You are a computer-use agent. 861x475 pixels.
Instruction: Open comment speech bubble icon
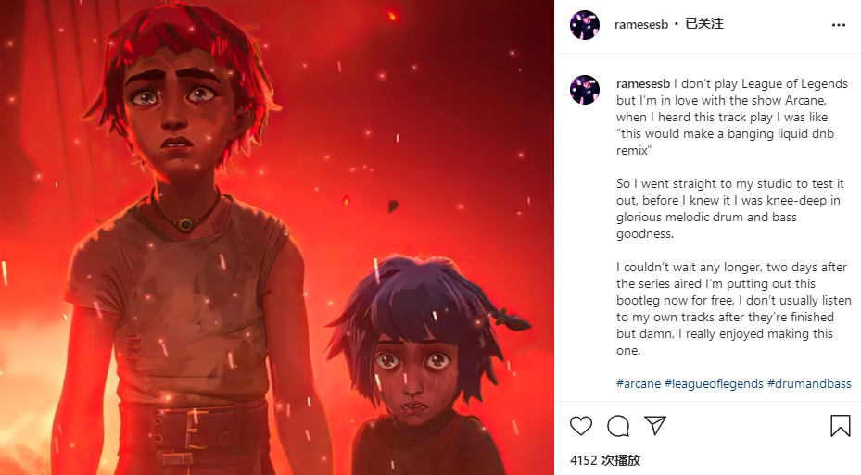click(x=618, y=426)
